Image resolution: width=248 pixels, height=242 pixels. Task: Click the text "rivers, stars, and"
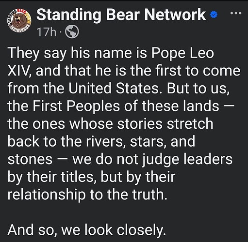(x=140, y=141)
